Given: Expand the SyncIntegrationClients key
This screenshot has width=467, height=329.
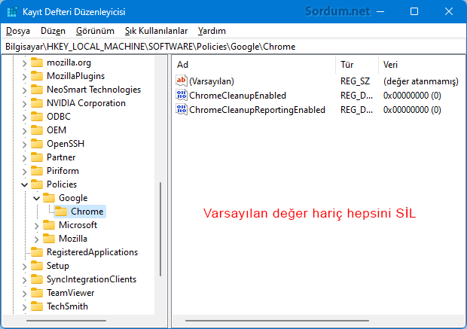Looking at the screenshot, I should pyautogui.click(x=24, y=280).
